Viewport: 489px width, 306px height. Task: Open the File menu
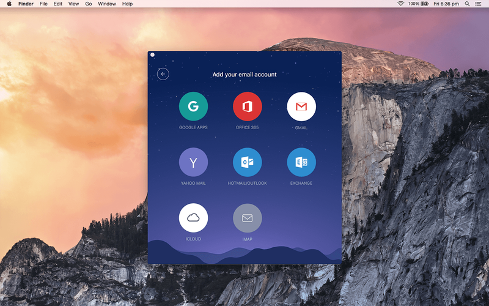[43, 4]
